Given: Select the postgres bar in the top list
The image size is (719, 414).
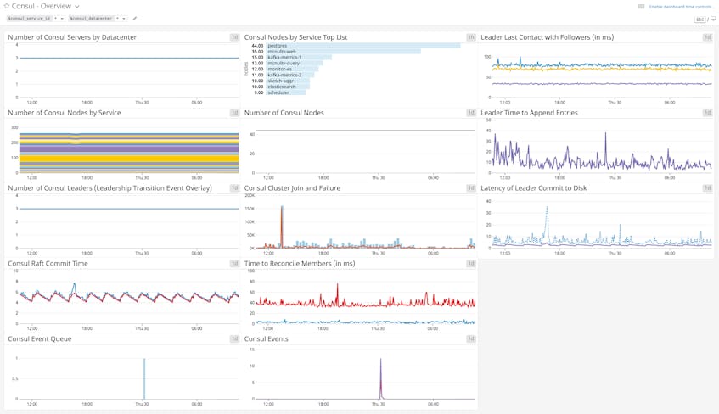Looking at the screenshot, I should click(363, 46).
